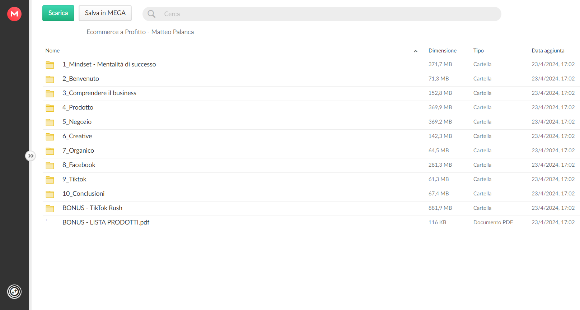580x310 pixels.
Task: Click the folder icon for BONUS - TikTok Rush
Action: point(50,208)
